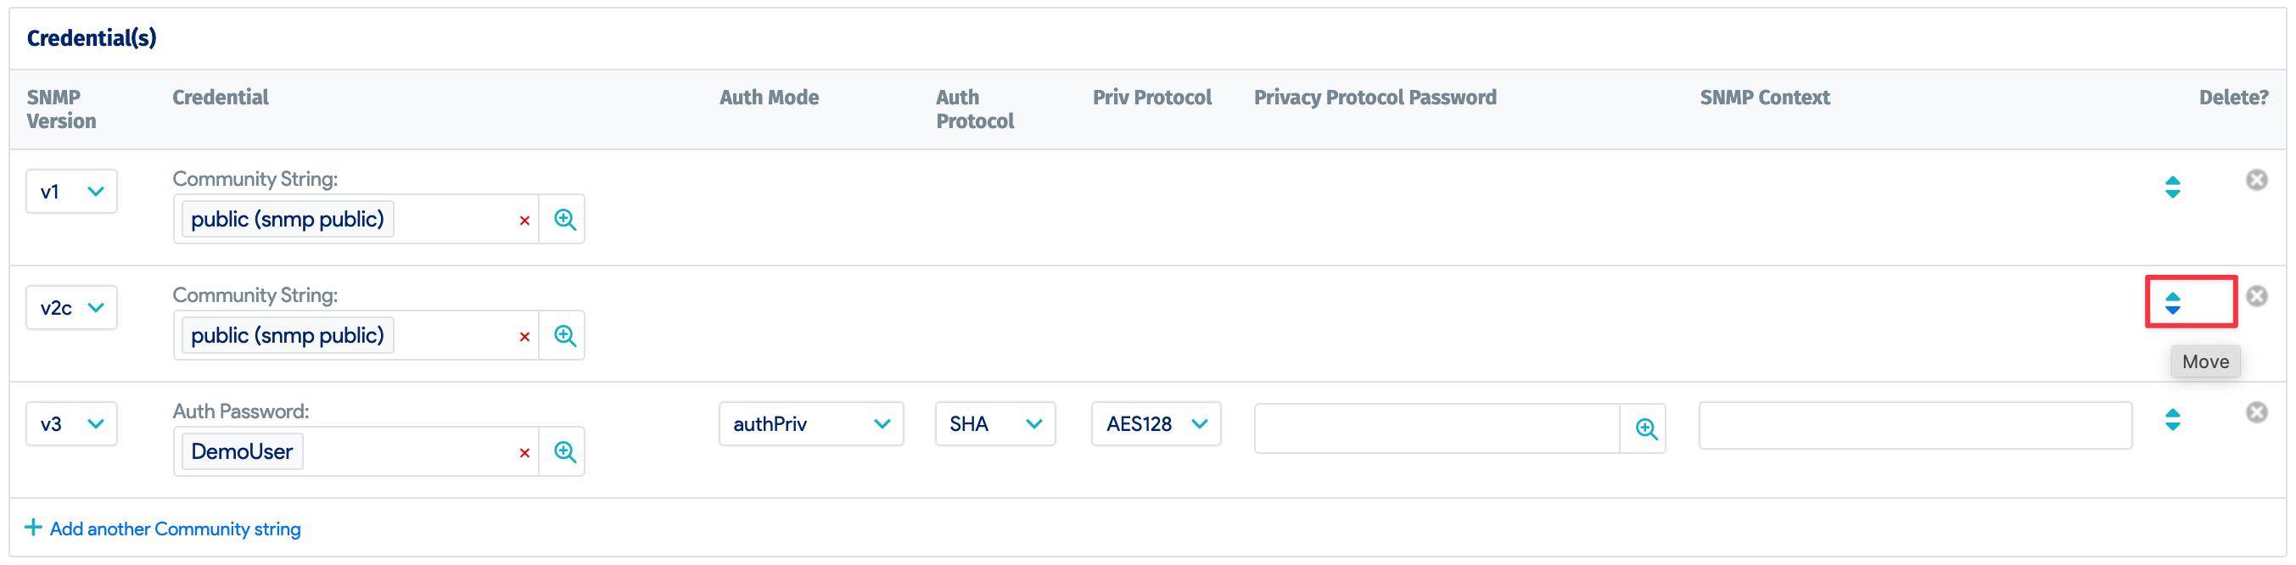Screen dimensions: 2296x565
Task: Click the SNMP Context input field for v3
Action: click(x=1914, y=425)
